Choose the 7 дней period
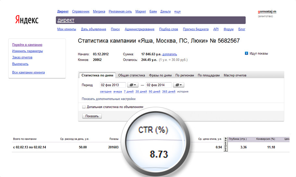The image size is (296, 177). click(129, 92)
